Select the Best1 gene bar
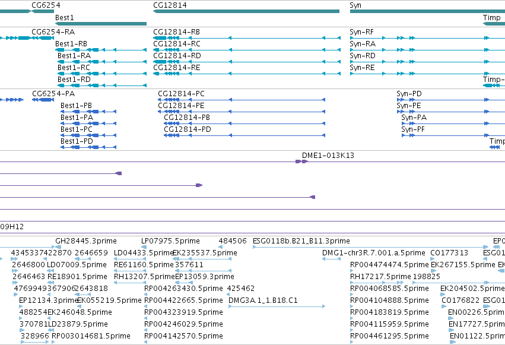This screenshot has width=505, height=345. tap(101, 24)
